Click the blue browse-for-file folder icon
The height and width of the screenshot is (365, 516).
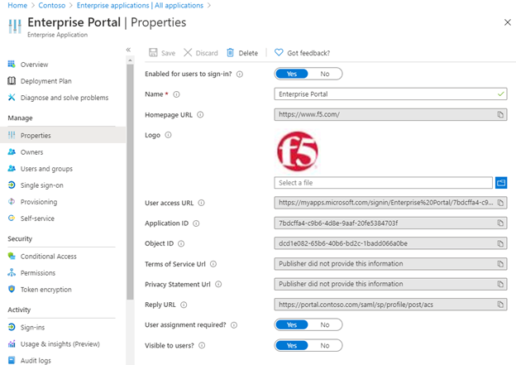(x=501, y=182)
